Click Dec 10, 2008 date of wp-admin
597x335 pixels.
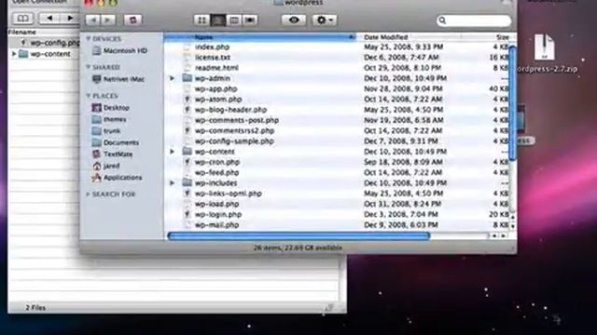tap(405, 78)
